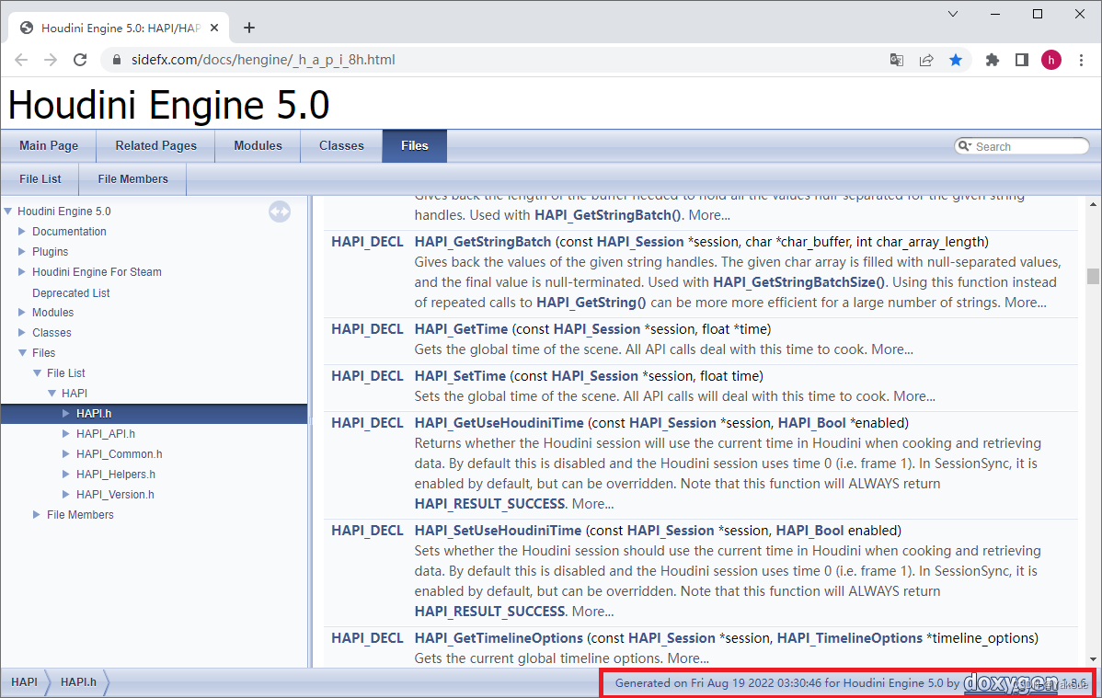
Task: Click the browser back arrow
Action: pyautogui.click(x=21, y=60)
